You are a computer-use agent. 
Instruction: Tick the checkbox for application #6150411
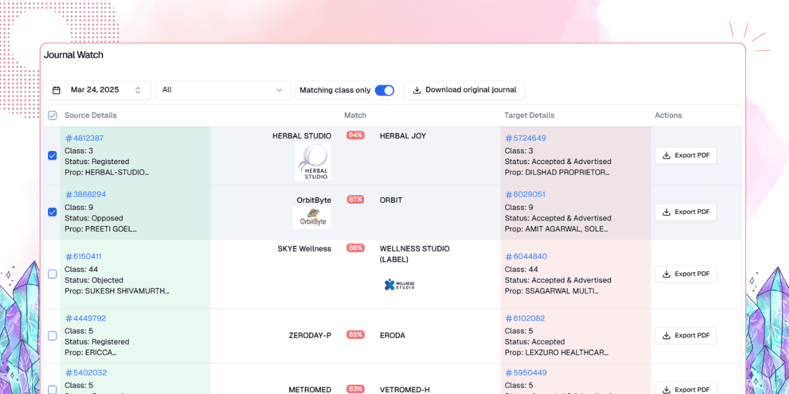53,274
